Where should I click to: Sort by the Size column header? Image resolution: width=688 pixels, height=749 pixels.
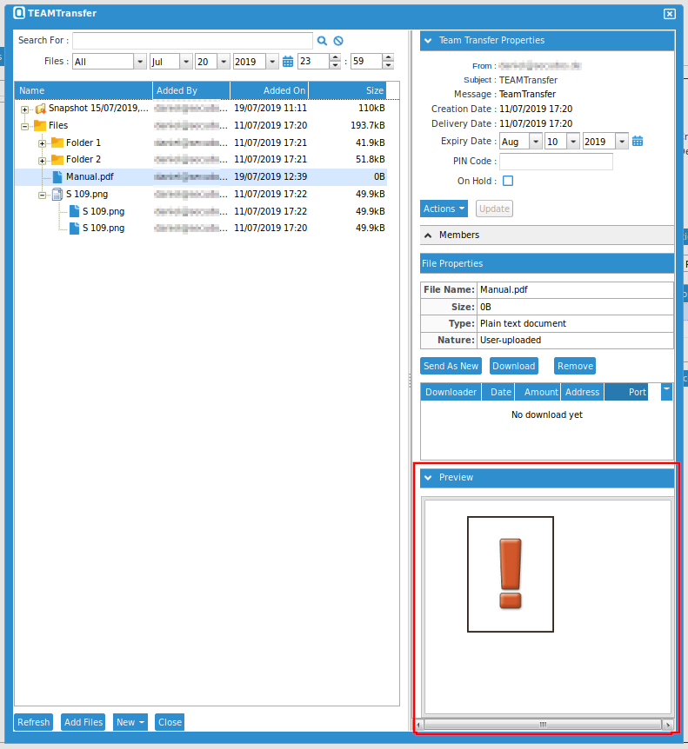tap(347, 90)
